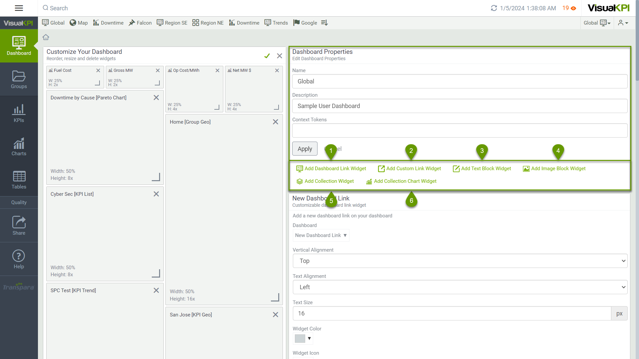Open the bookmark list overflow icon

point(324,23)
